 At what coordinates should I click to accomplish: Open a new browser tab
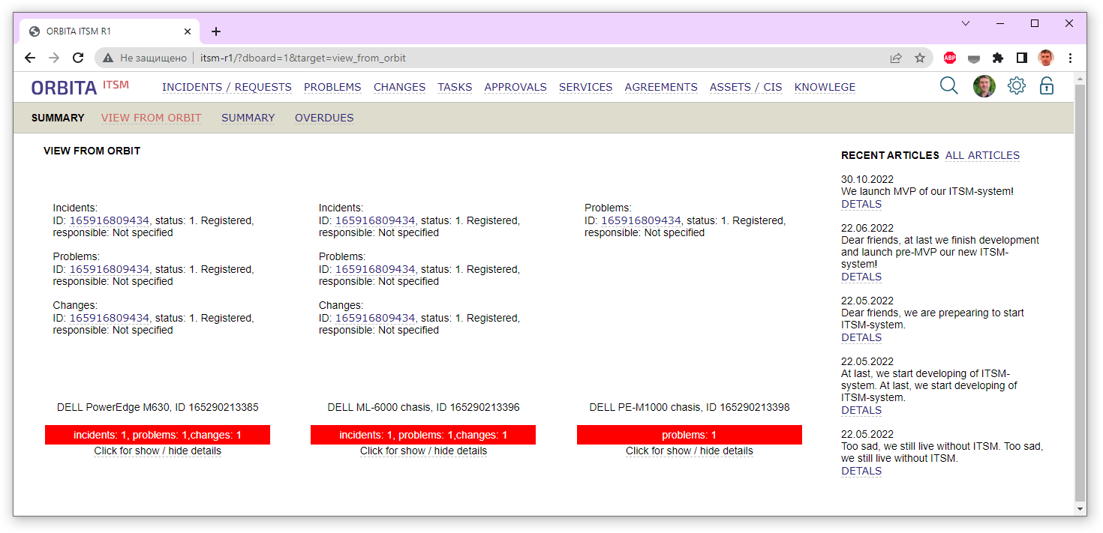[216, 31]
